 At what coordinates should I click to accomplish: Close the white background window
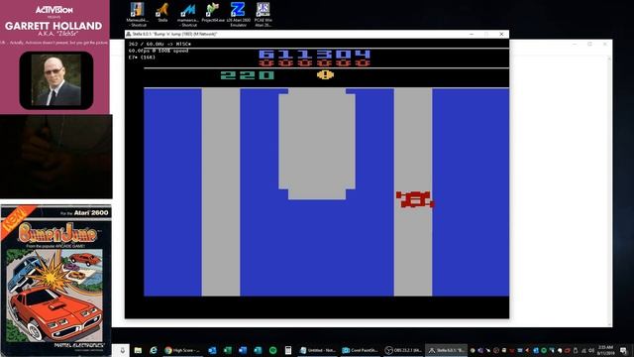coord(605,44)
